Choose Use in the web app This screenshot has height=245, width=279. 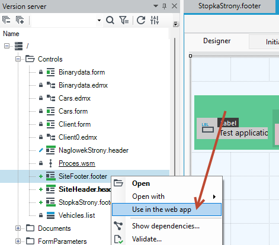click(167, 209)
